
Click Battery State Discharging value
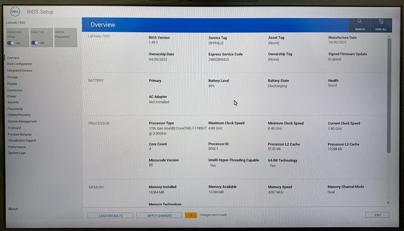coord(277,86)
